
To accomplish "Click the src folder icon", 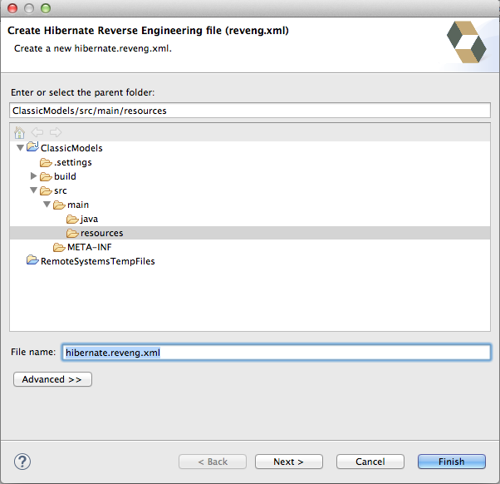I will coord(46,191).
